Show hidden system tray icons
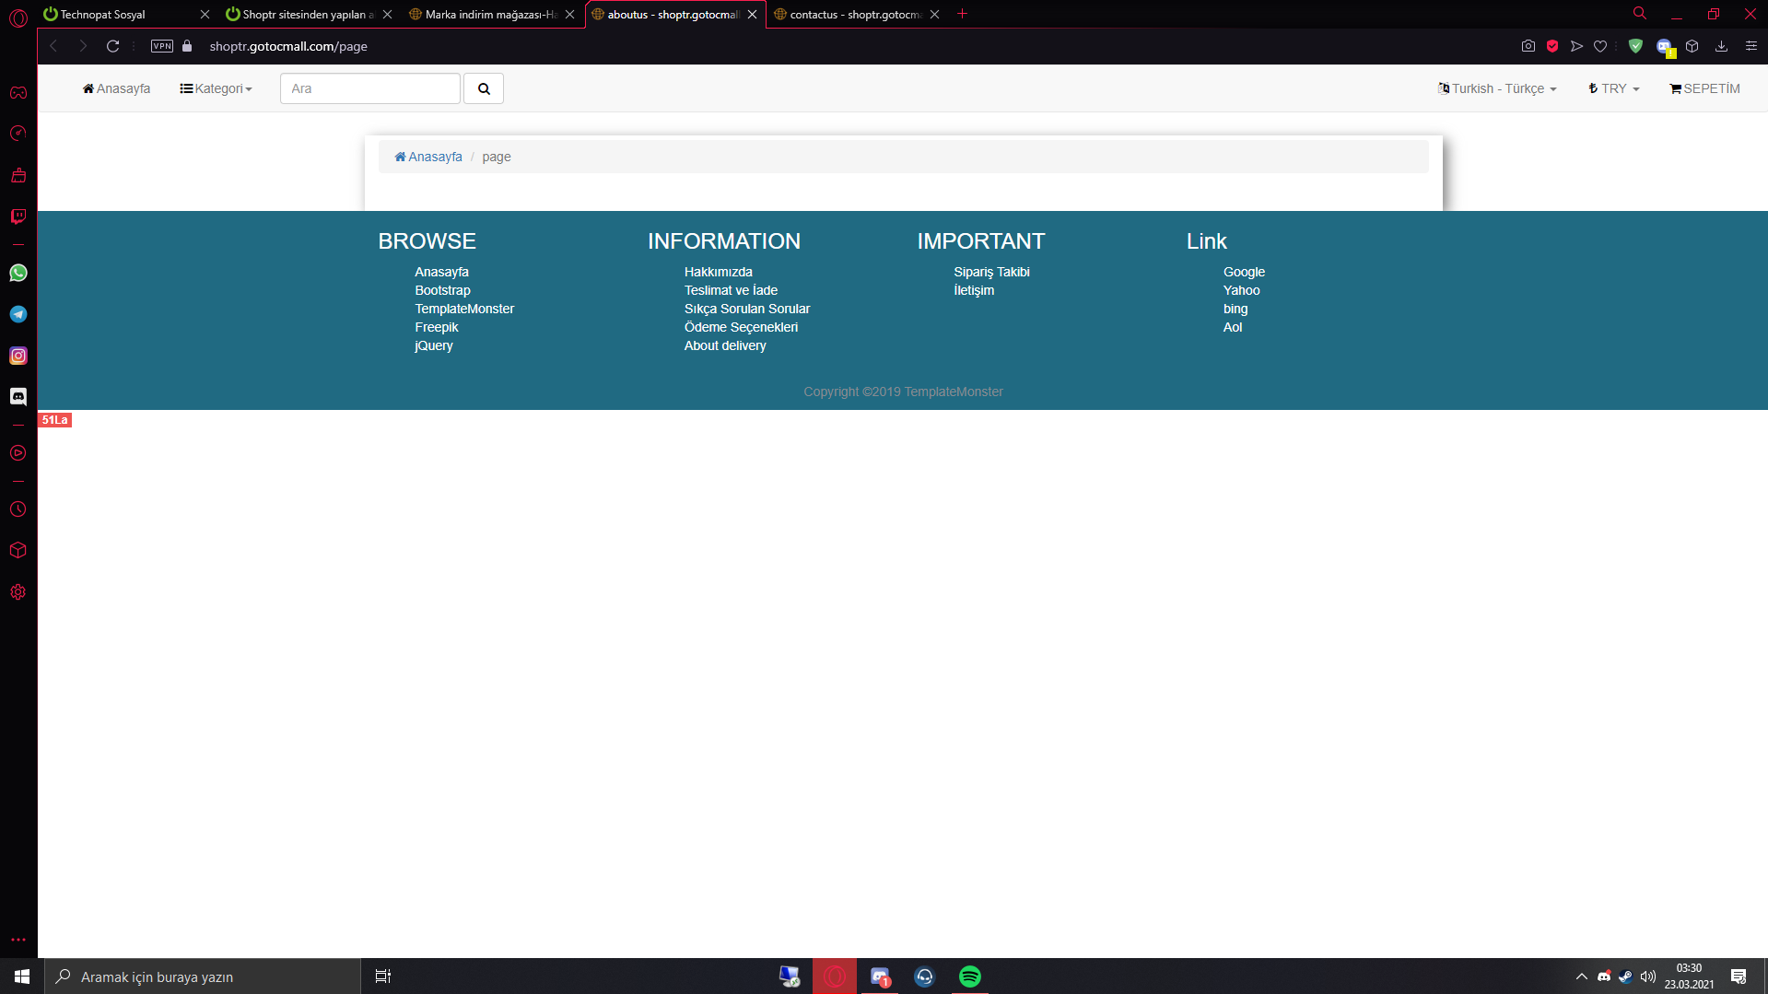This screenshot has width=1768, height=994. (1582, 976)
